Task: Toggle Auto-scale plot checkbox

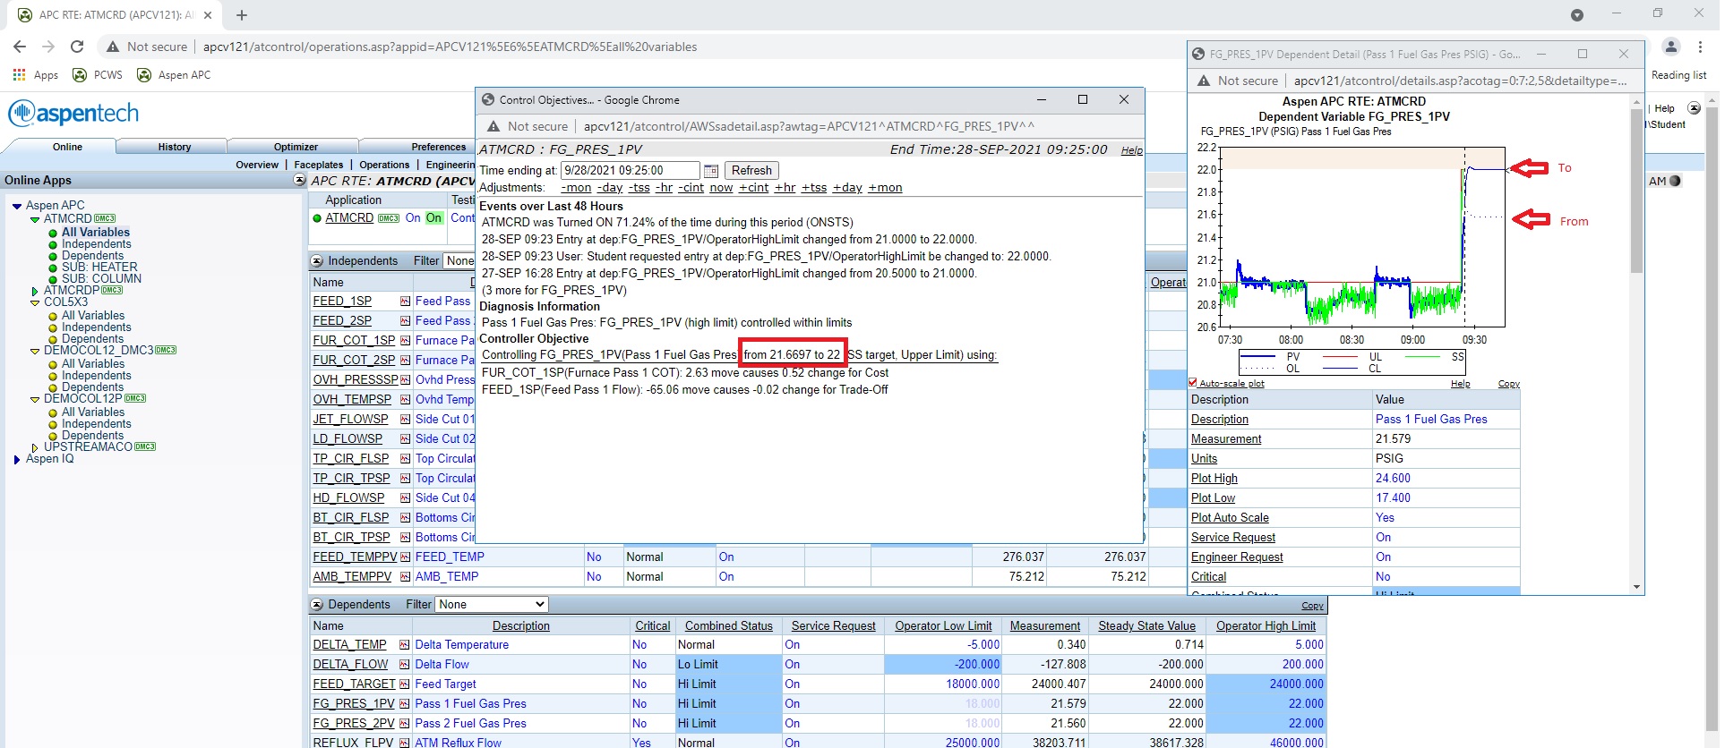Action: pos(1193,383)
